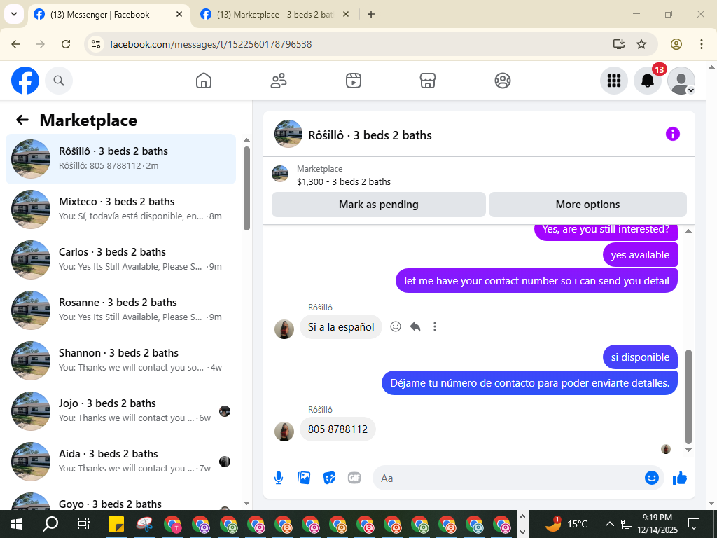Click 'let me have your contact number' message
Viewport: 717px width, 538px height.
click(x=536, y=280)
